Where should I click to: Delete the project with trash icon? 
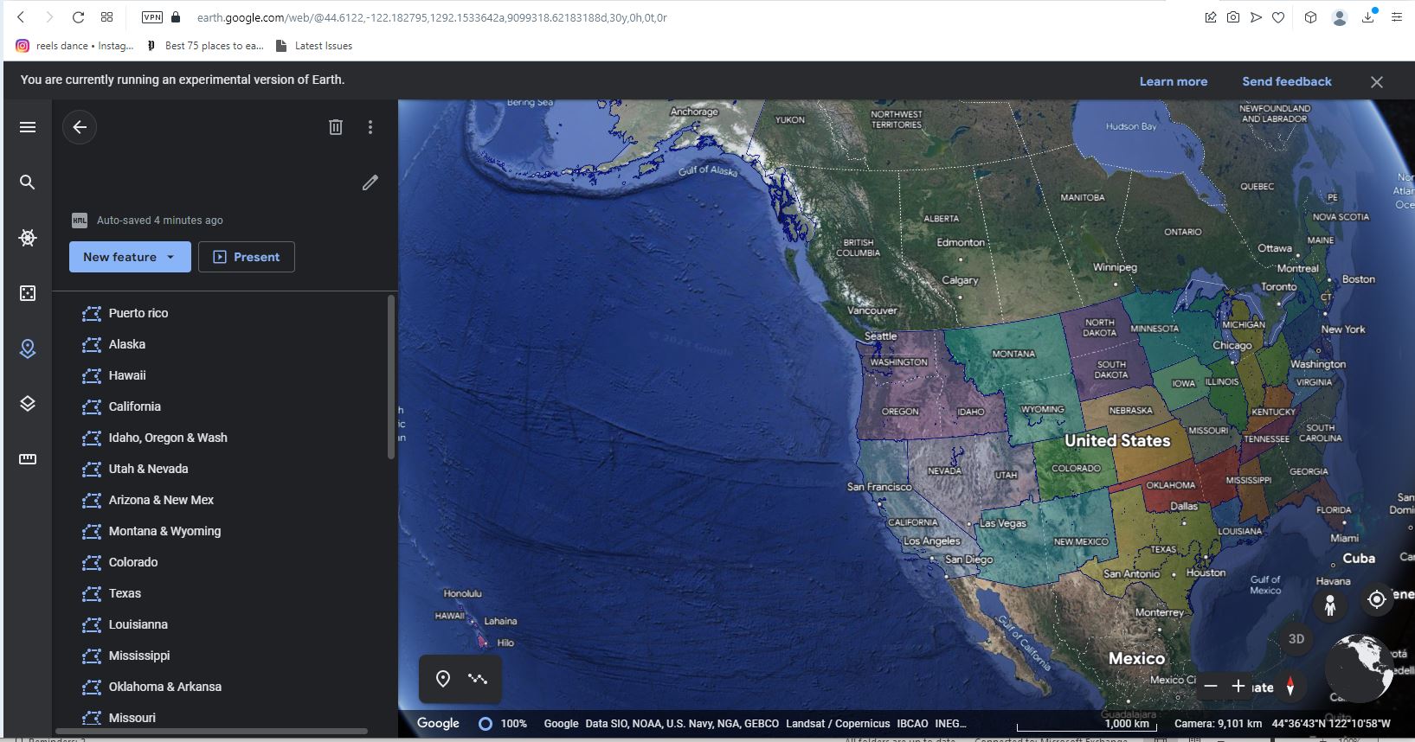coord(336,127)
